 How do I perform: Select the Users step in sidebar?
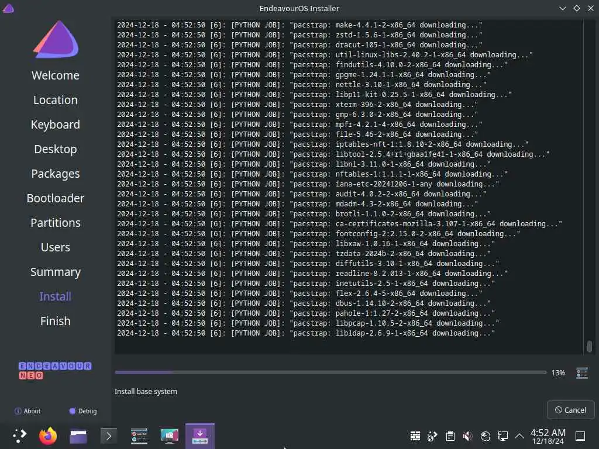point(56,247)
